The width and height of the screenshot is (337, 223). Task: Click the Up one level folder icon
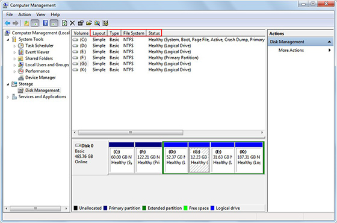[26, 23]
